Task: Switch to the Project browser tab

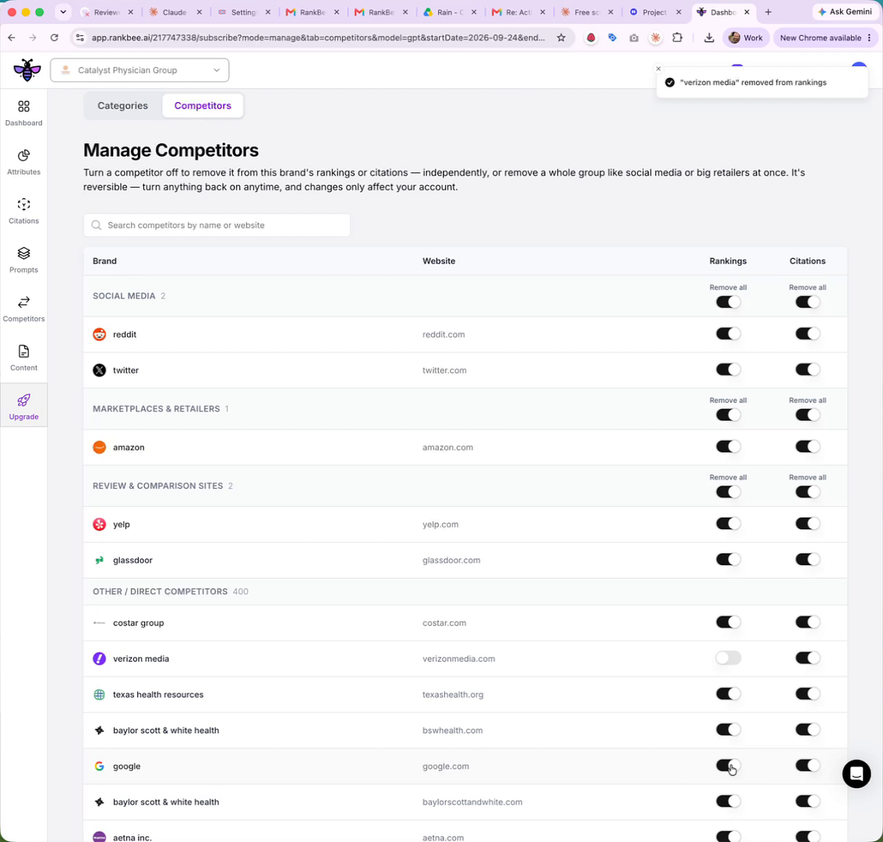Action: point(655,12)
